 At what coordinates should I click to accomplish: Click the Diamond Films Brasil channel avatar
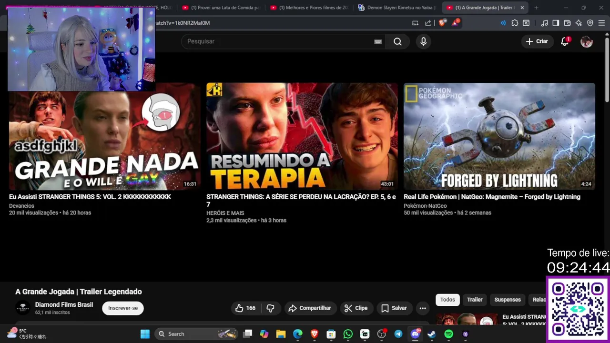tap(23, 308)
